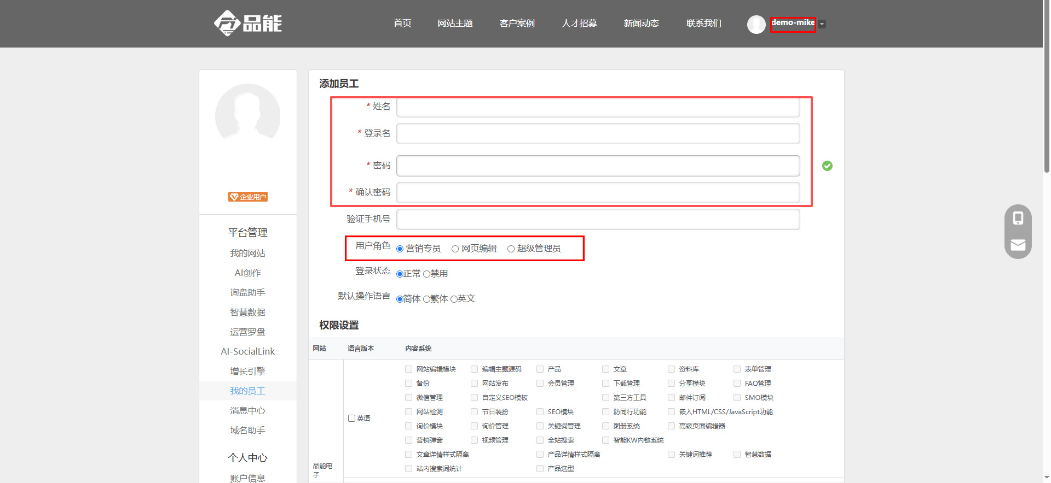1051x483 pixels.
Task: Open 网站主题 in the top navigation
Action: coord(455,23)
